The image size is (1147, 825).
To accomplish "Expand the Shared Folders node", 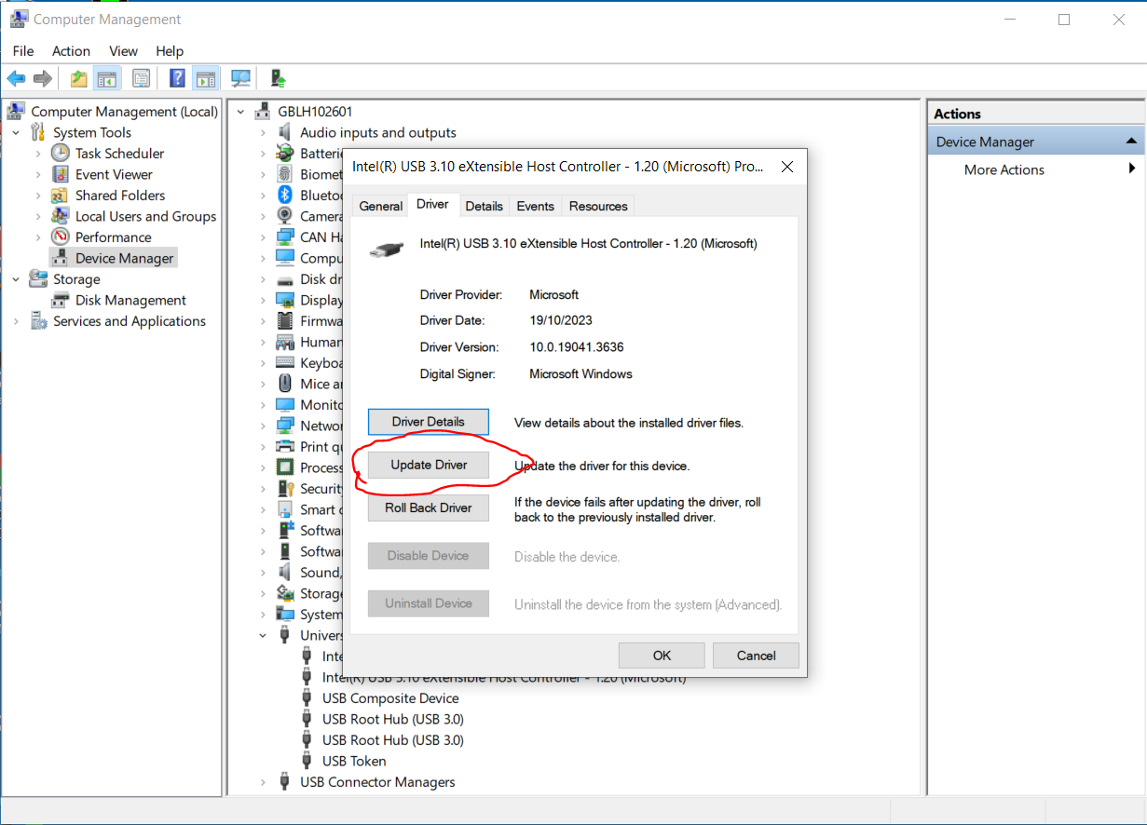I will [x=38, y=196].
